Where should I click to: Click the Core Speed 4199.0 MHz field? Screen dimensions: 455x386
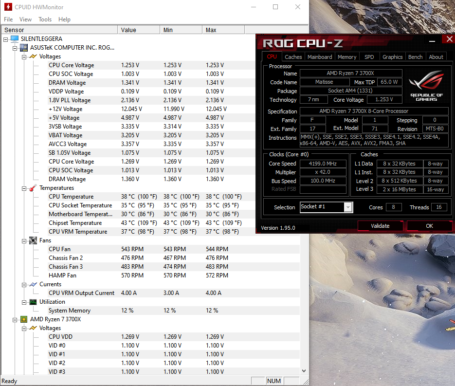pos(323,164)
